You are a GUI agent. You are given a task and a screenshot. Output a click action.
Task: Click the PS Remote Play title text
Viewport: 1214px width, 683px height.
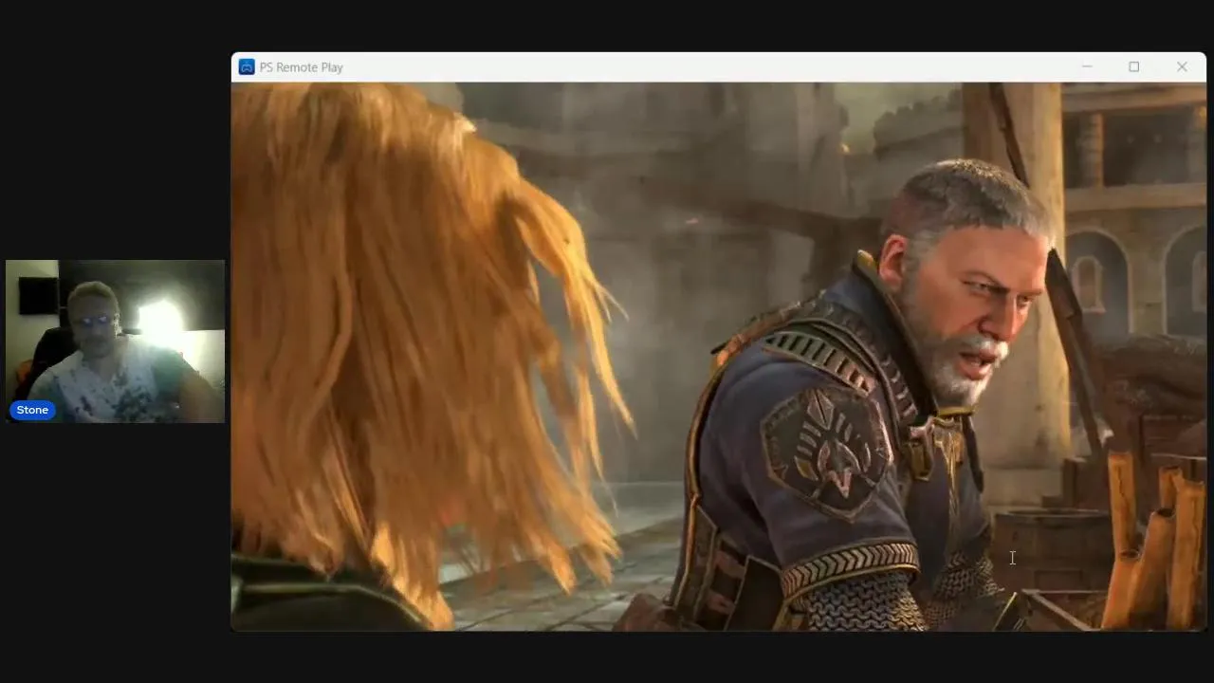(302, 67)
